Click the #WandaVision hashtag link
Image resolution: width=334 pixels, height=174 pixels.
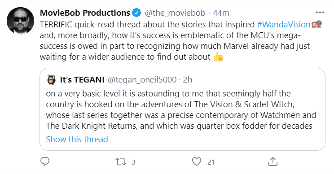pos(284,25)
